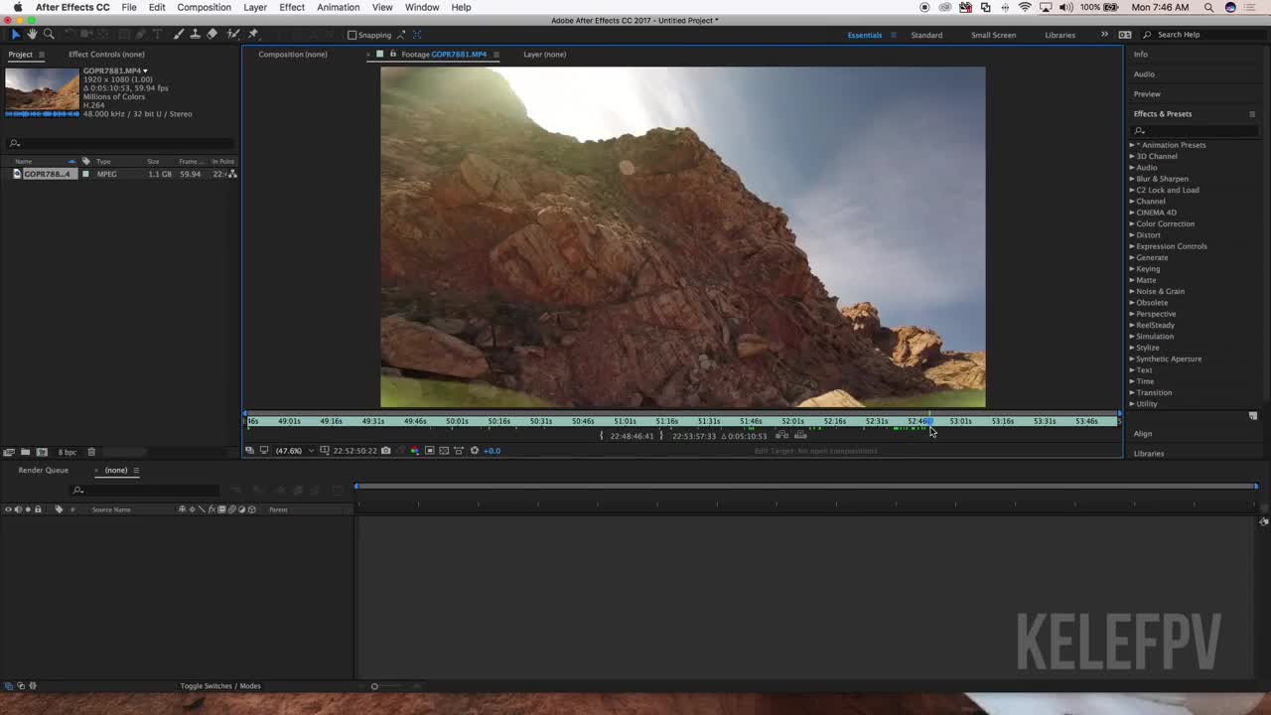Choose the Clone Stamp tool
The height and width of the screenshot is (715, 1271).
coord(195,35)
